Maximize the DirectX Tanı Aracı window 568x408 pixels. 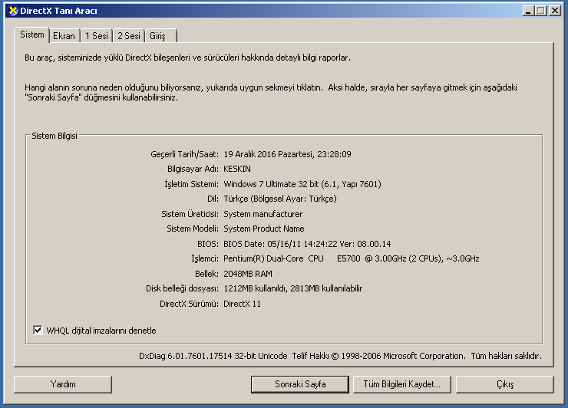(x=541, y=11)
